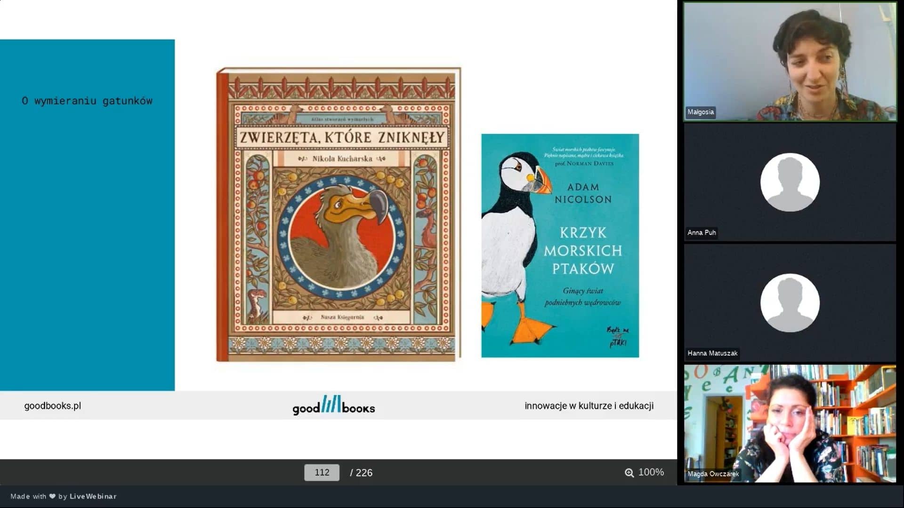This screenshot has height=508, width=904.
Task: Select Magda Owczarek's video tile
Action: (790, 423)
